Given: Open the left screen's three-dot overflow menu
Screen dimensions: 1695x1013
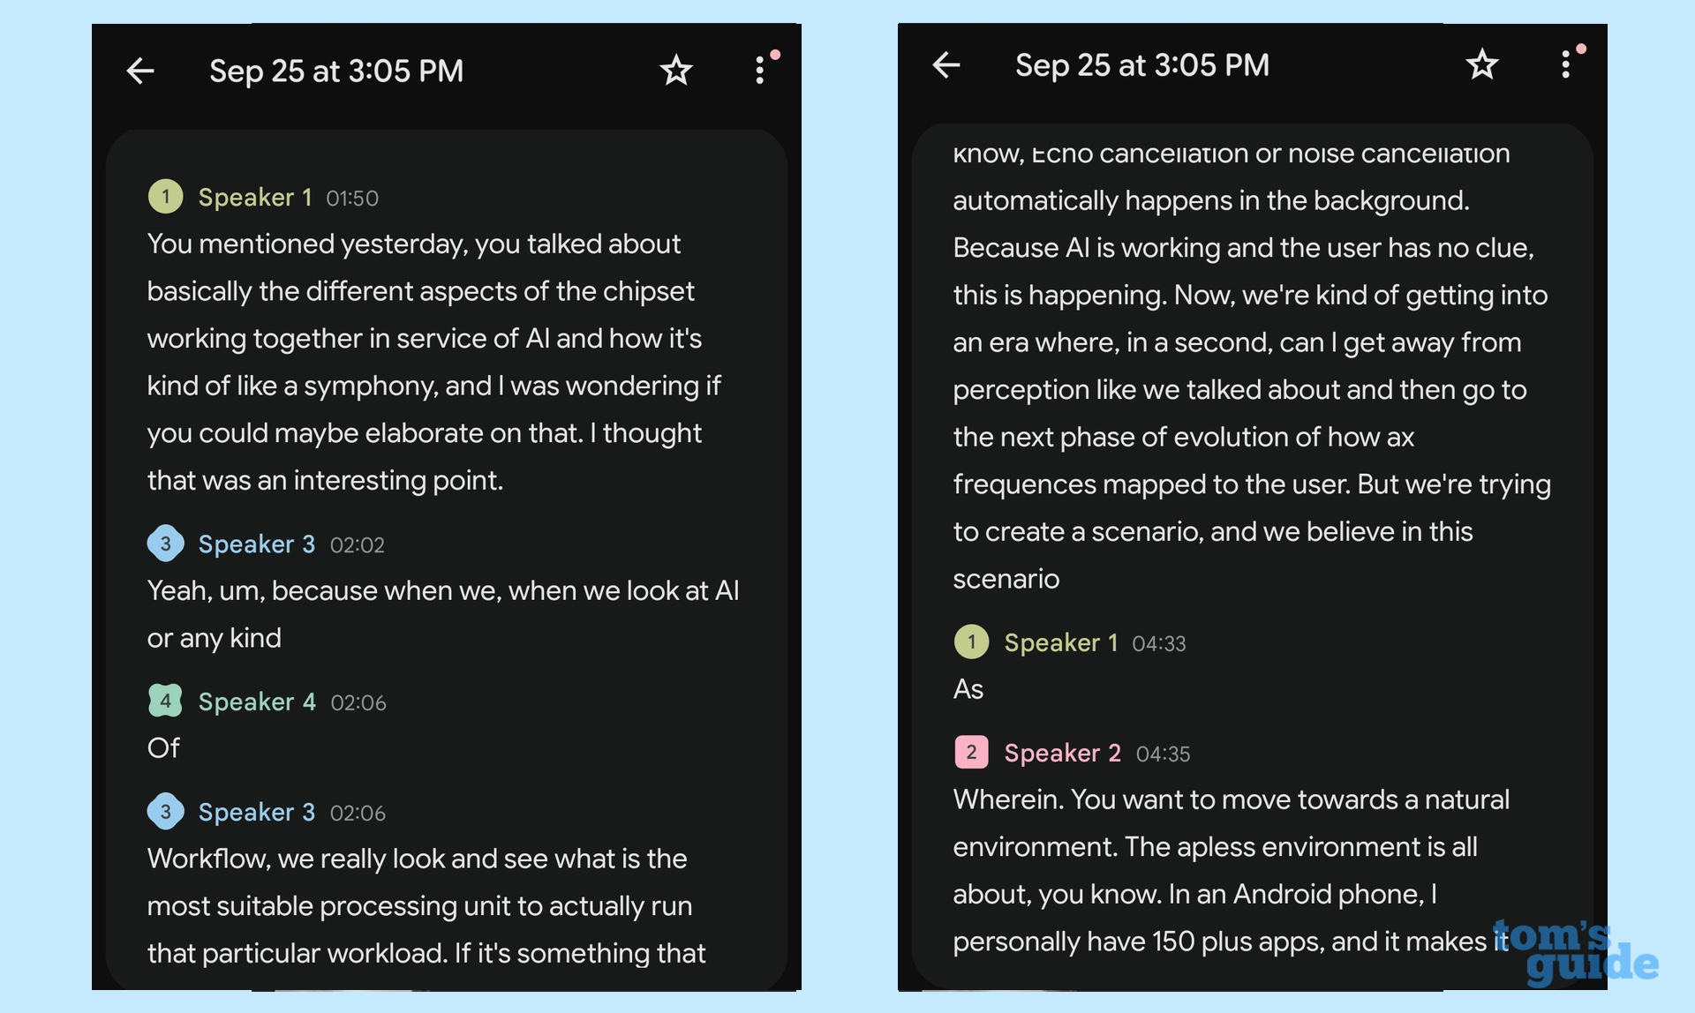Looking at the screenshot, I should [759, 71].
